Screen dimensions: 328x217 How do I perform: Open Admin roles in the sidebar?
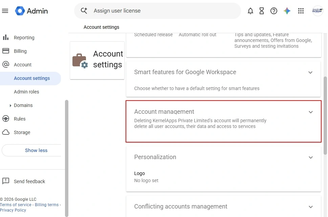(x=26, y=92)
